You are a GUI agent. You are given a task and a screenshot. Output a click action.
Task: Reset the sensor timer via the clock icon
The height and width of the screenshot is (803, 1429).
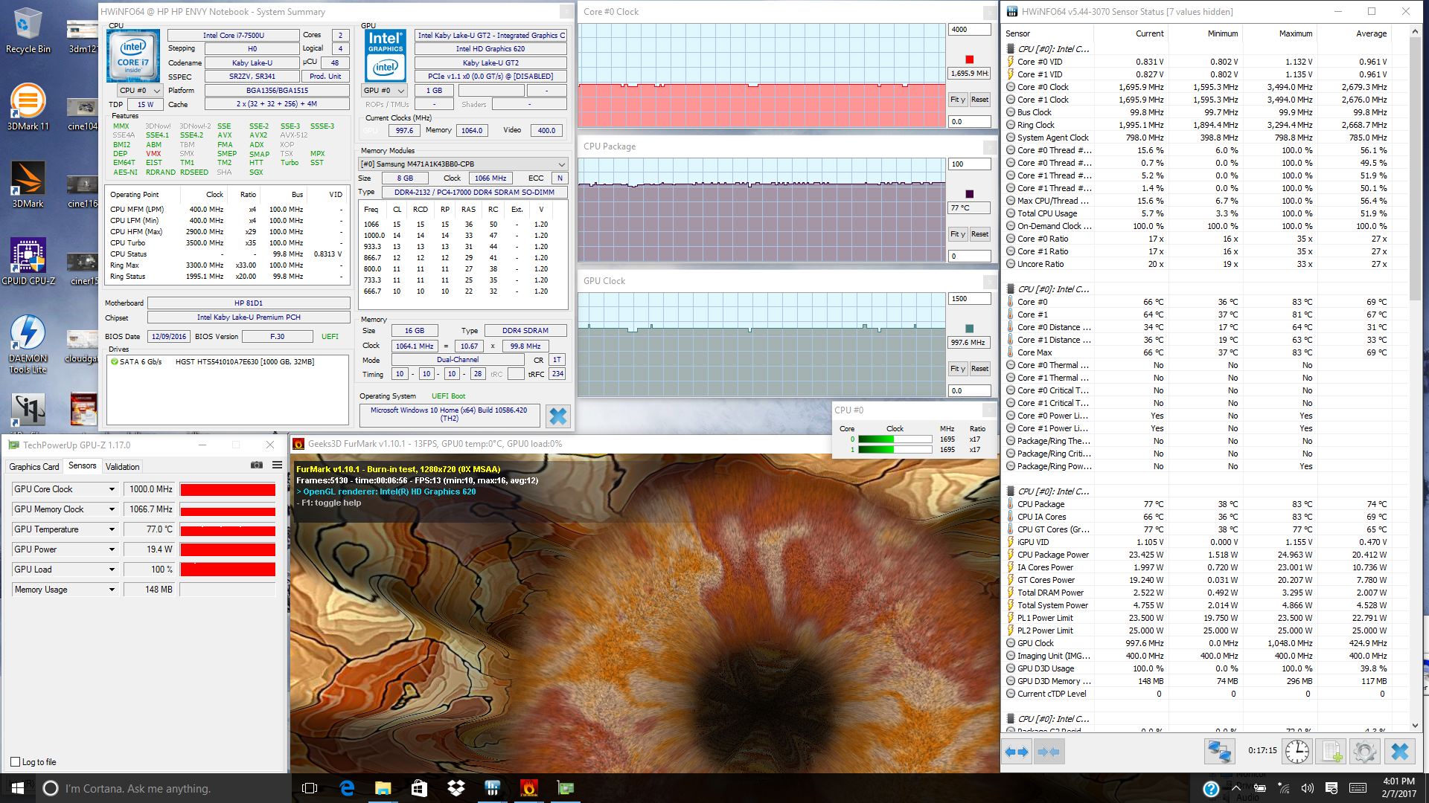[1297, 752]
